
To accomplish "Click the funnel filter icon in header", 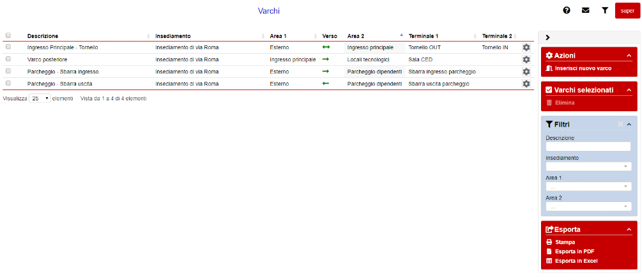I will coord(604,10).
